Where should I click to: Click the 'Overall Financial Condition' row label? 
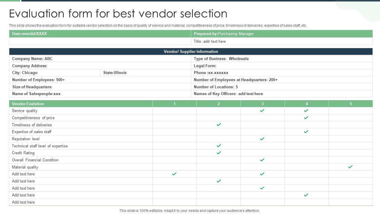click(x=35, y=160)
